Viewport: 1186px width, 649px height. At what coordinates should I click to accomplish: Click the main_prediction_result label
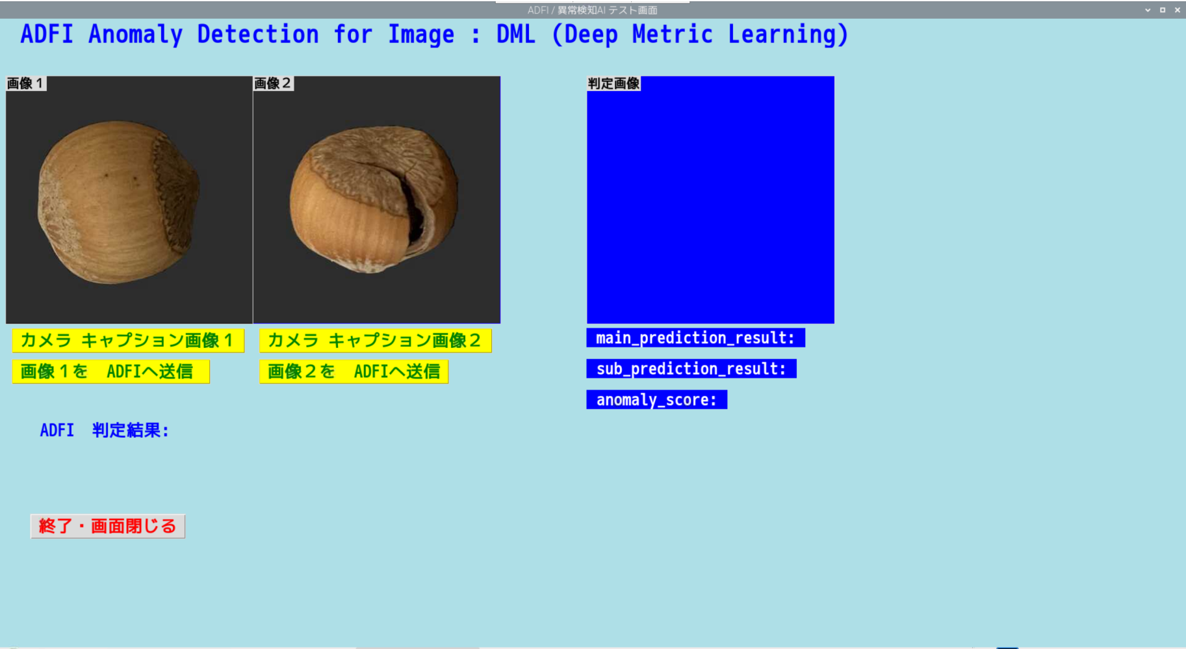pyautogui.click(x=695, y=338)
